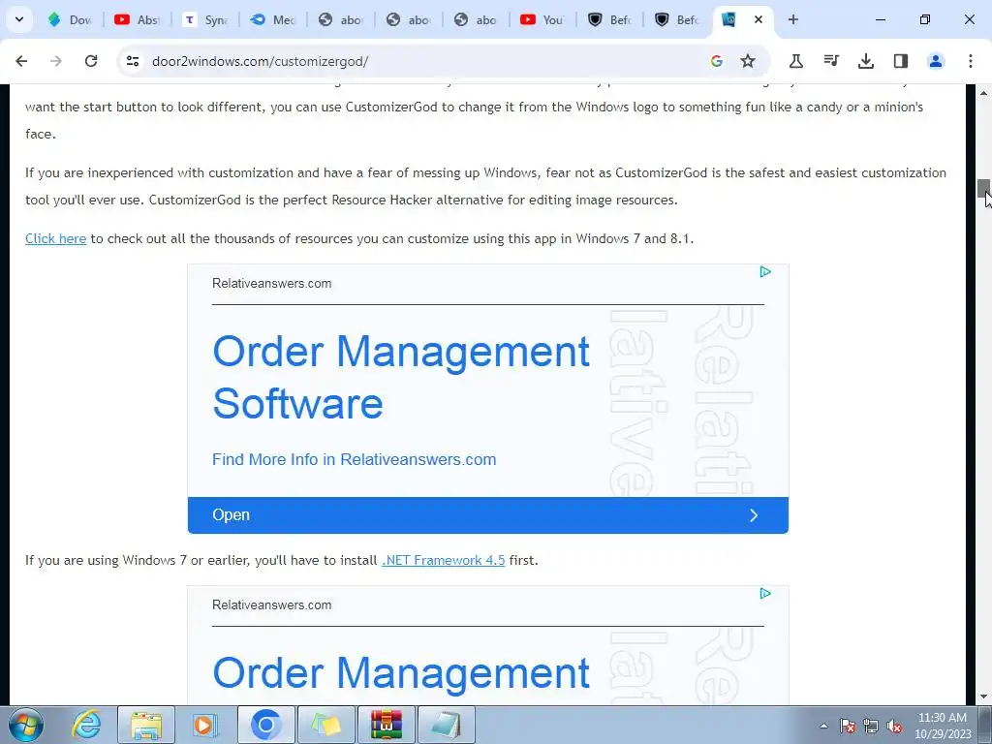Show hidden system tray icons
This screenshot has width=992, height=744.
823,726
